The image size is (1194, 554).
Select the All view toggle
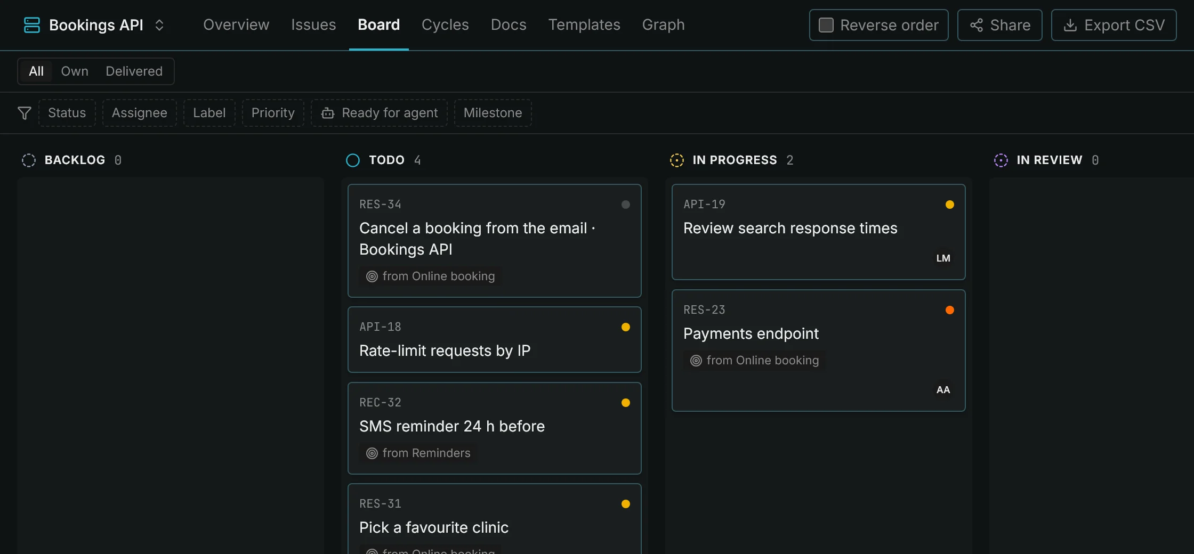click(36, 71)
